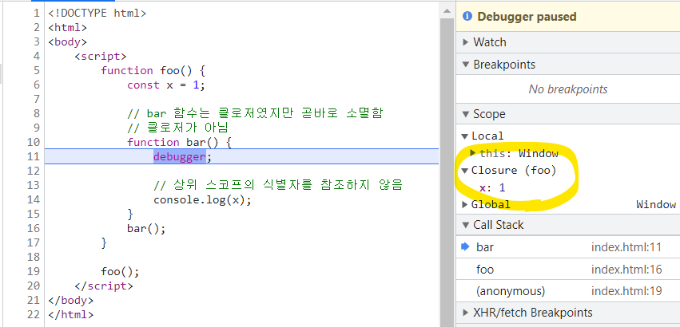This screenshot has height=327, width=680.
Task: Collapse the Local scope tree
Action: tap(465, 136)
